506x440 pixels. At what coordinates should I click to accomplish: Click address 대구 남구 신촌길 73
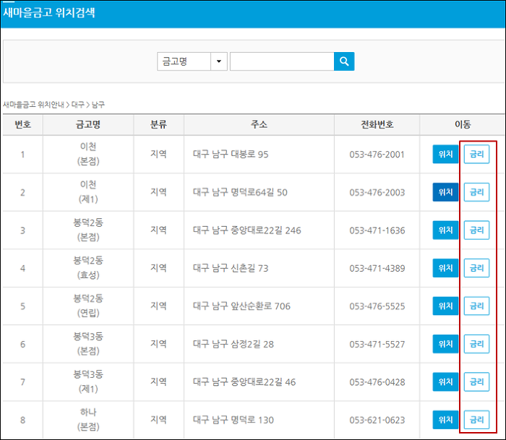231,268
